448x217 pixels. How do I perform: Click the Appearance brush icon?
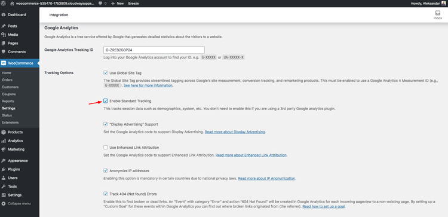4,161
